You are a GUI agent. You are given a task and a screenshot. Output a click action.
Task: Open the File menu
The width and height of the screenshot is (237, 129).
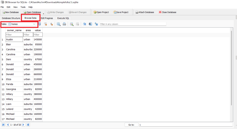[x=2, y=7]
